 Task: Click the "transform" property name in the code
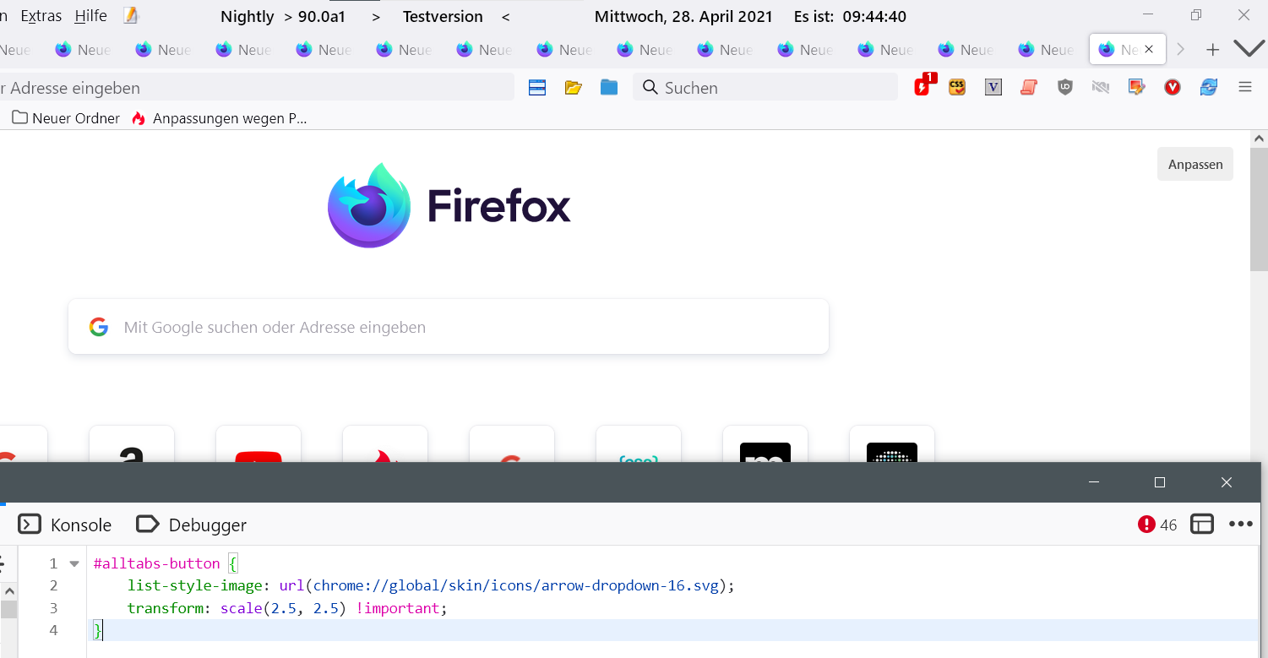(x=165, y=608)
